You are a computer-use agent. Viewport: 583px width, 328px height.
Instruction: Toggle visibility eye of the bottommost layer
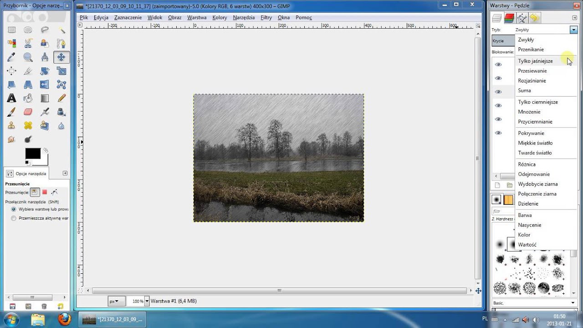tap(498, 133)
